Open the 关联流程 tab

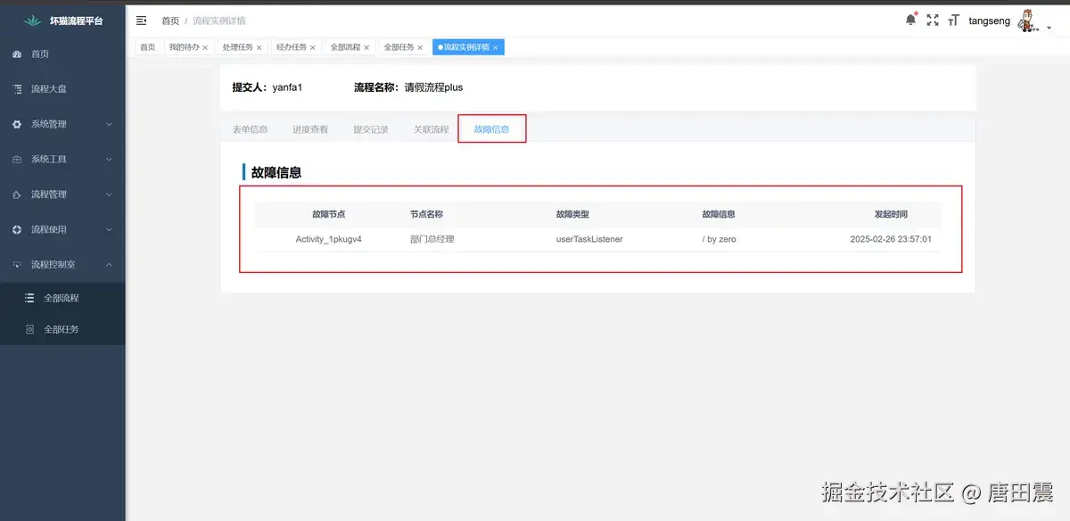(x=432, y=129)
